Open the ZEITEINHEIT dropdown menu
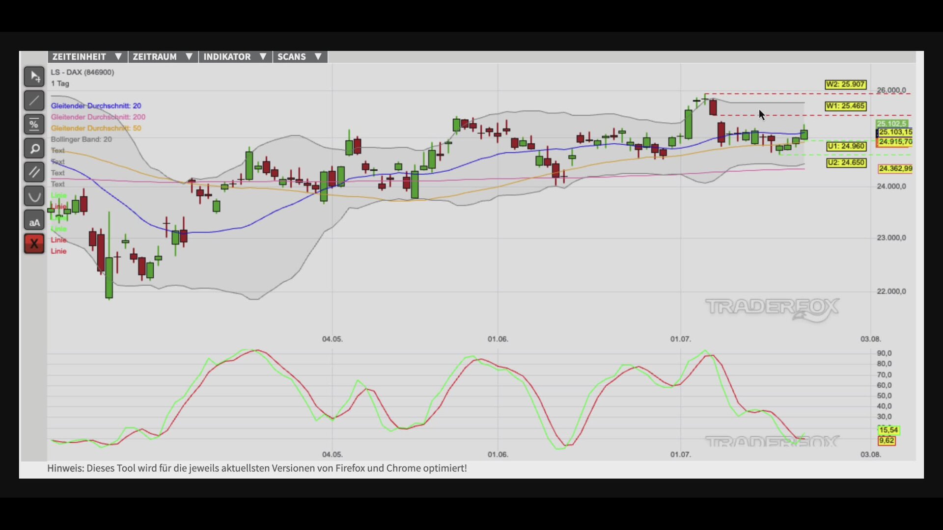 click(87, 57)
